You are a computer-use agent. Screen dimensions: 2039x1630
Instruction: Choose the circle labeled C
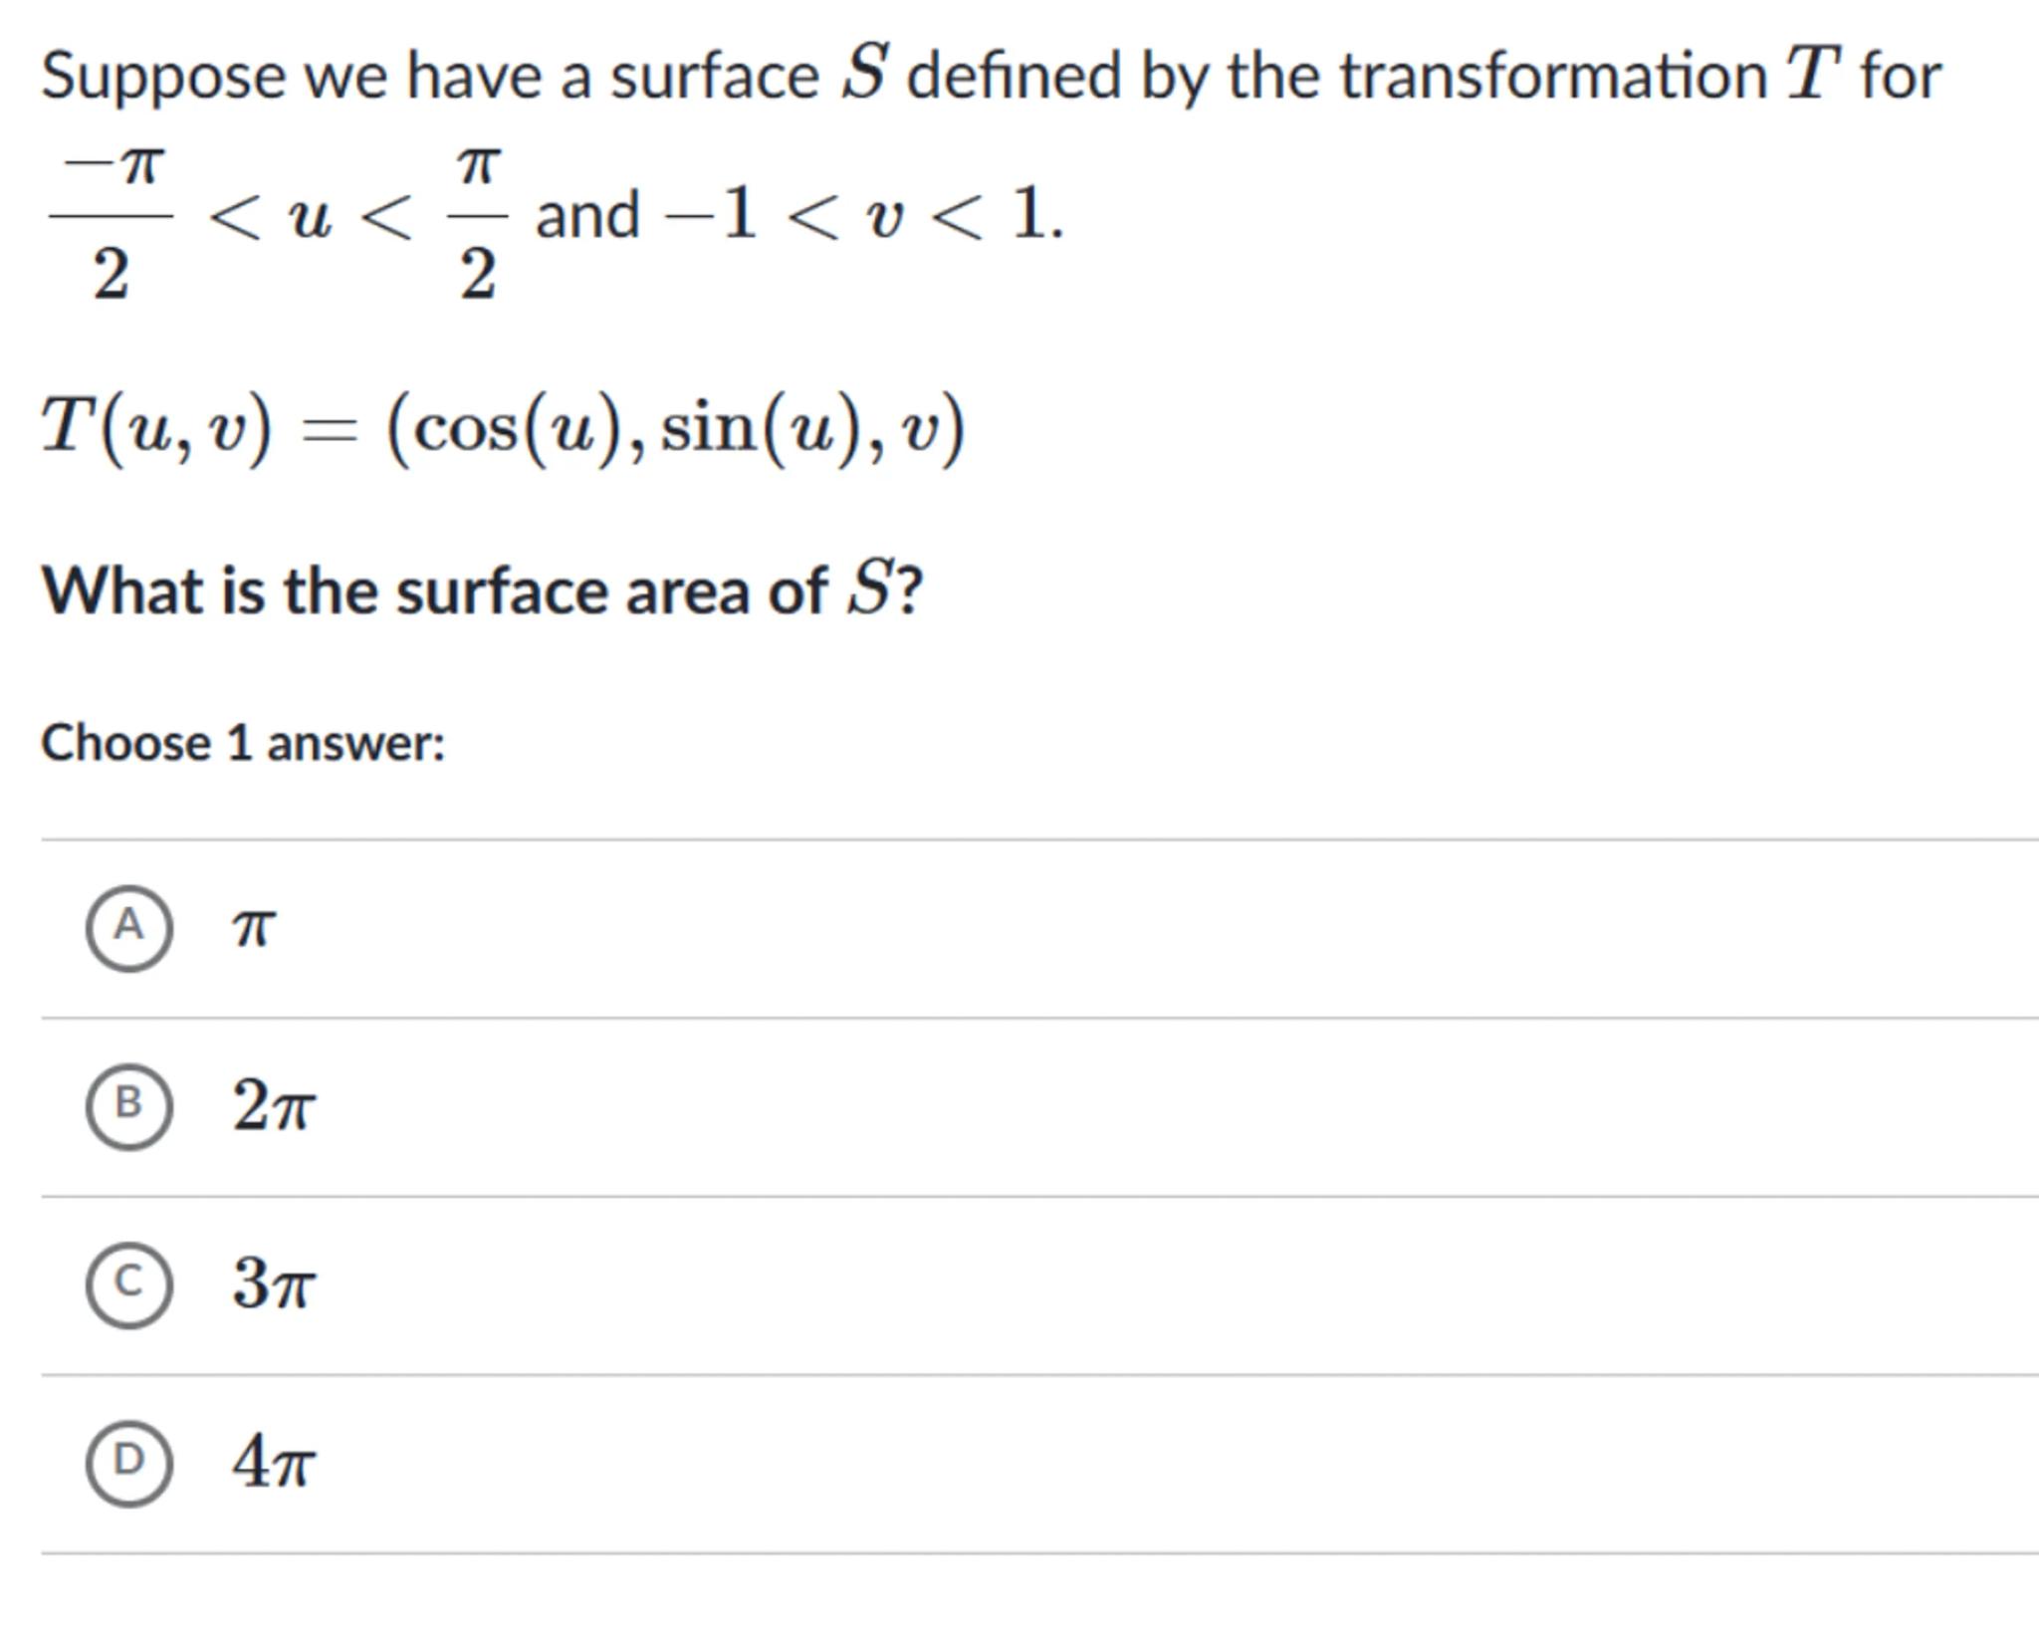(x=128, y=1284)
